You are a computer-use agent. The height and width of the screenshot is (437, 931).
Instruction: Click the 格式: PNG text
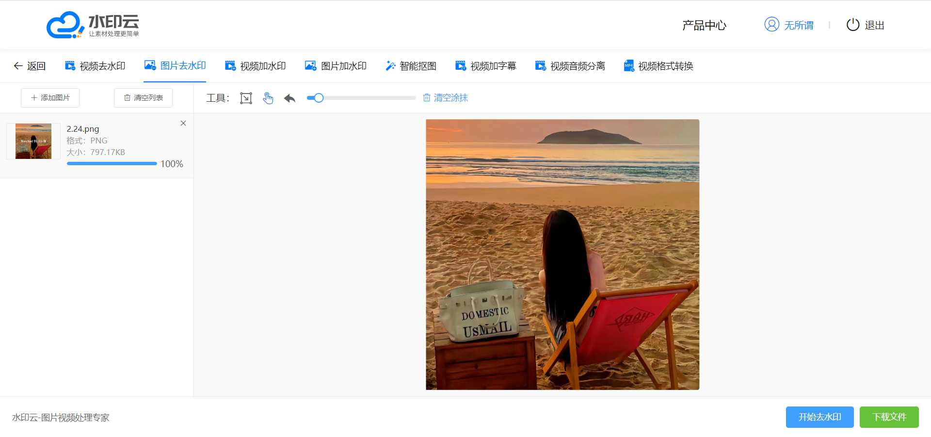point(87,140)
